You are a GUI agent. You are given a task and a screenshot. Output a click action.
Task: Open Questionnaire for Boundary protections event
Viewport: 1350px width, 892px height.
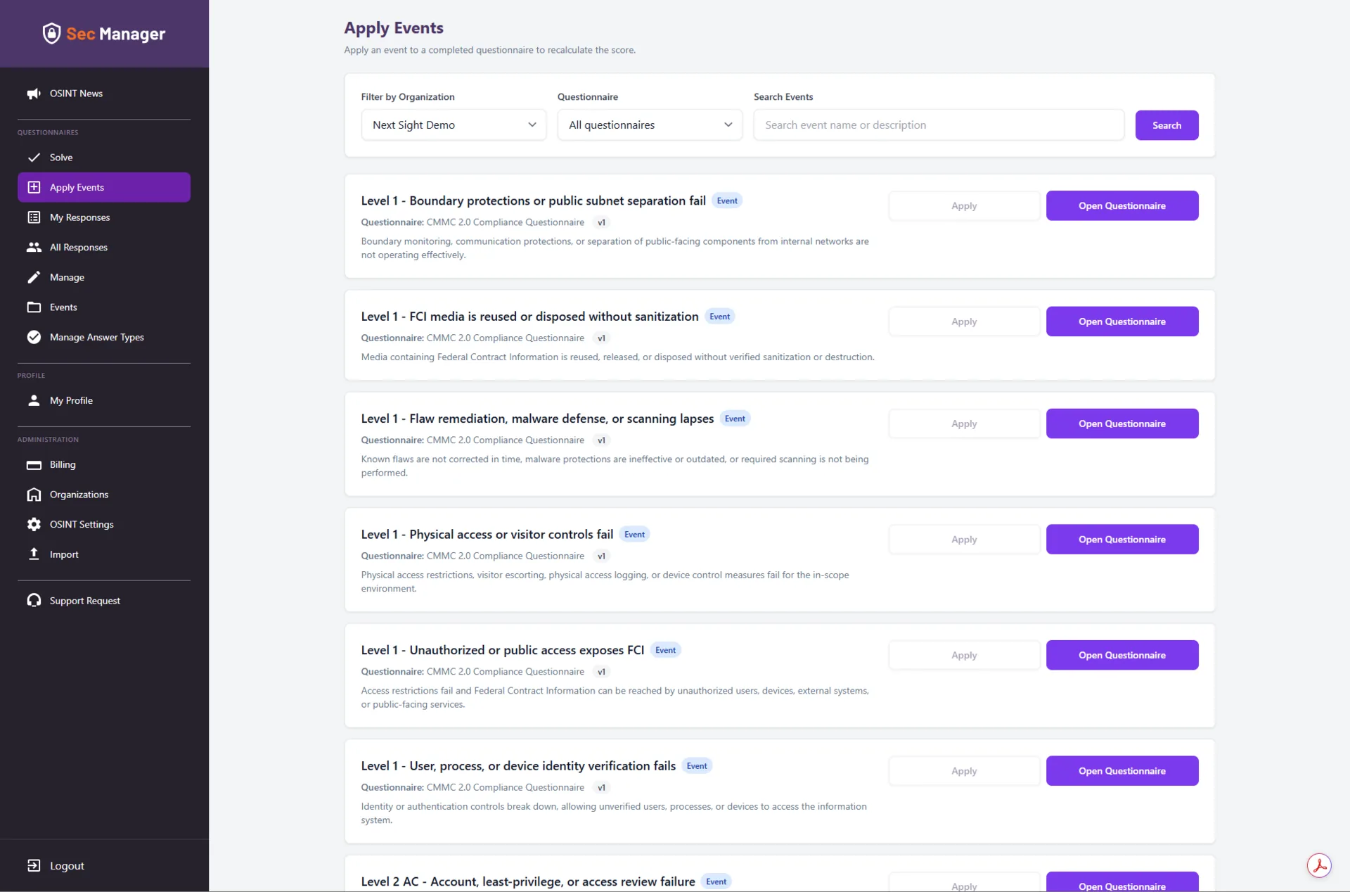(1122, 205)
